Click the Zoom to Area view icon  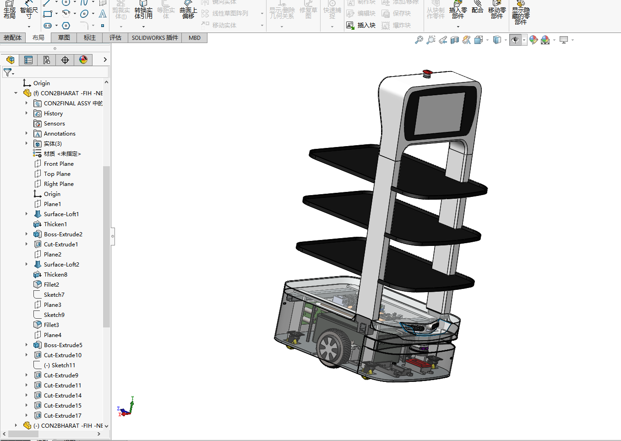431,40
